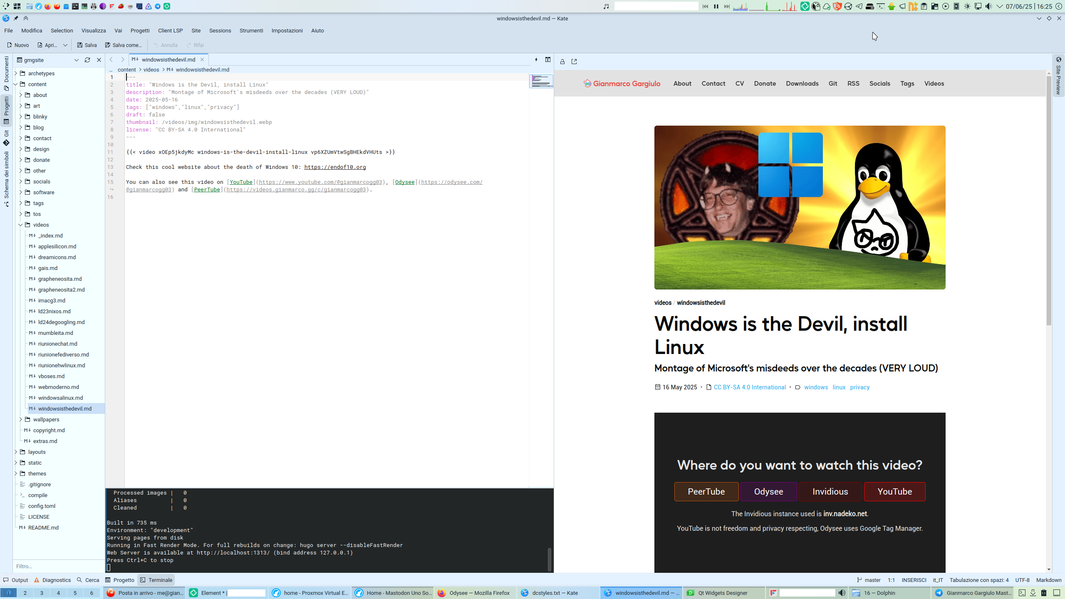
Task: Click the Salva save toolbar button
Action: 87,45
